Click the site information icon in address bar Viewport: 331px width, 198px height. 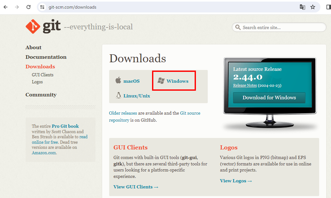tap(42, 7)
